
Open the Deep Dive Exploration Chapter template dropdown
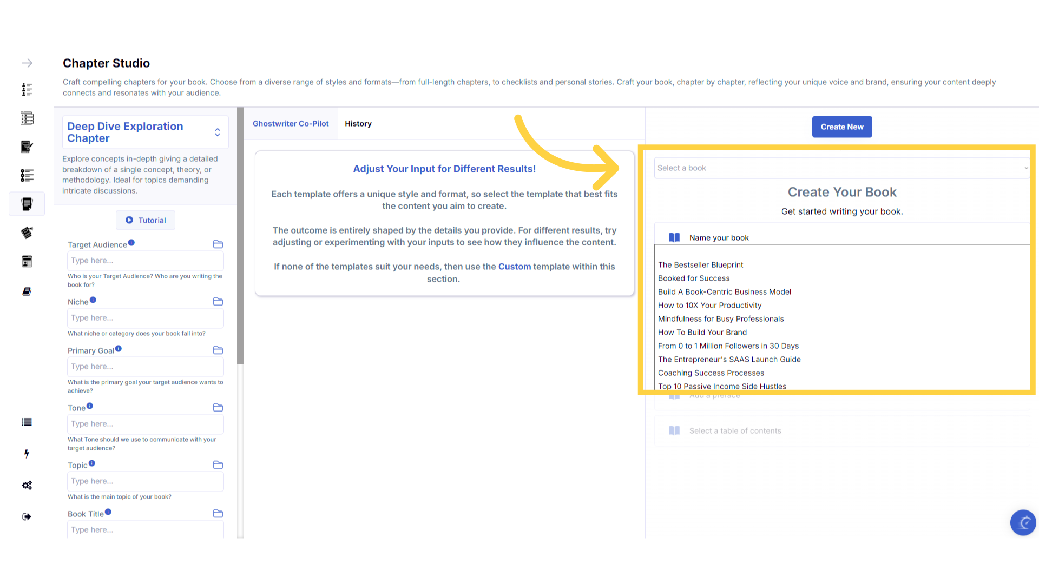click(x=146, y=132)
